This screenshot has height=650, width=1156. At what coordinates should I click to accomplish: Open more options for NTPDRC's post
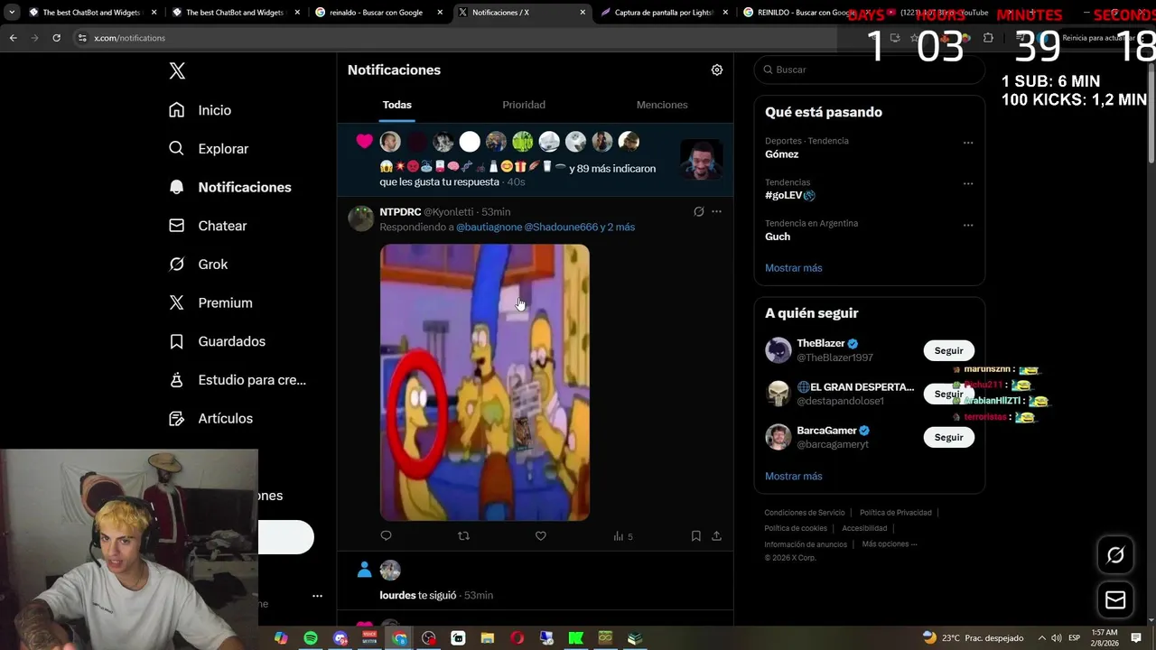coord(716,211)
